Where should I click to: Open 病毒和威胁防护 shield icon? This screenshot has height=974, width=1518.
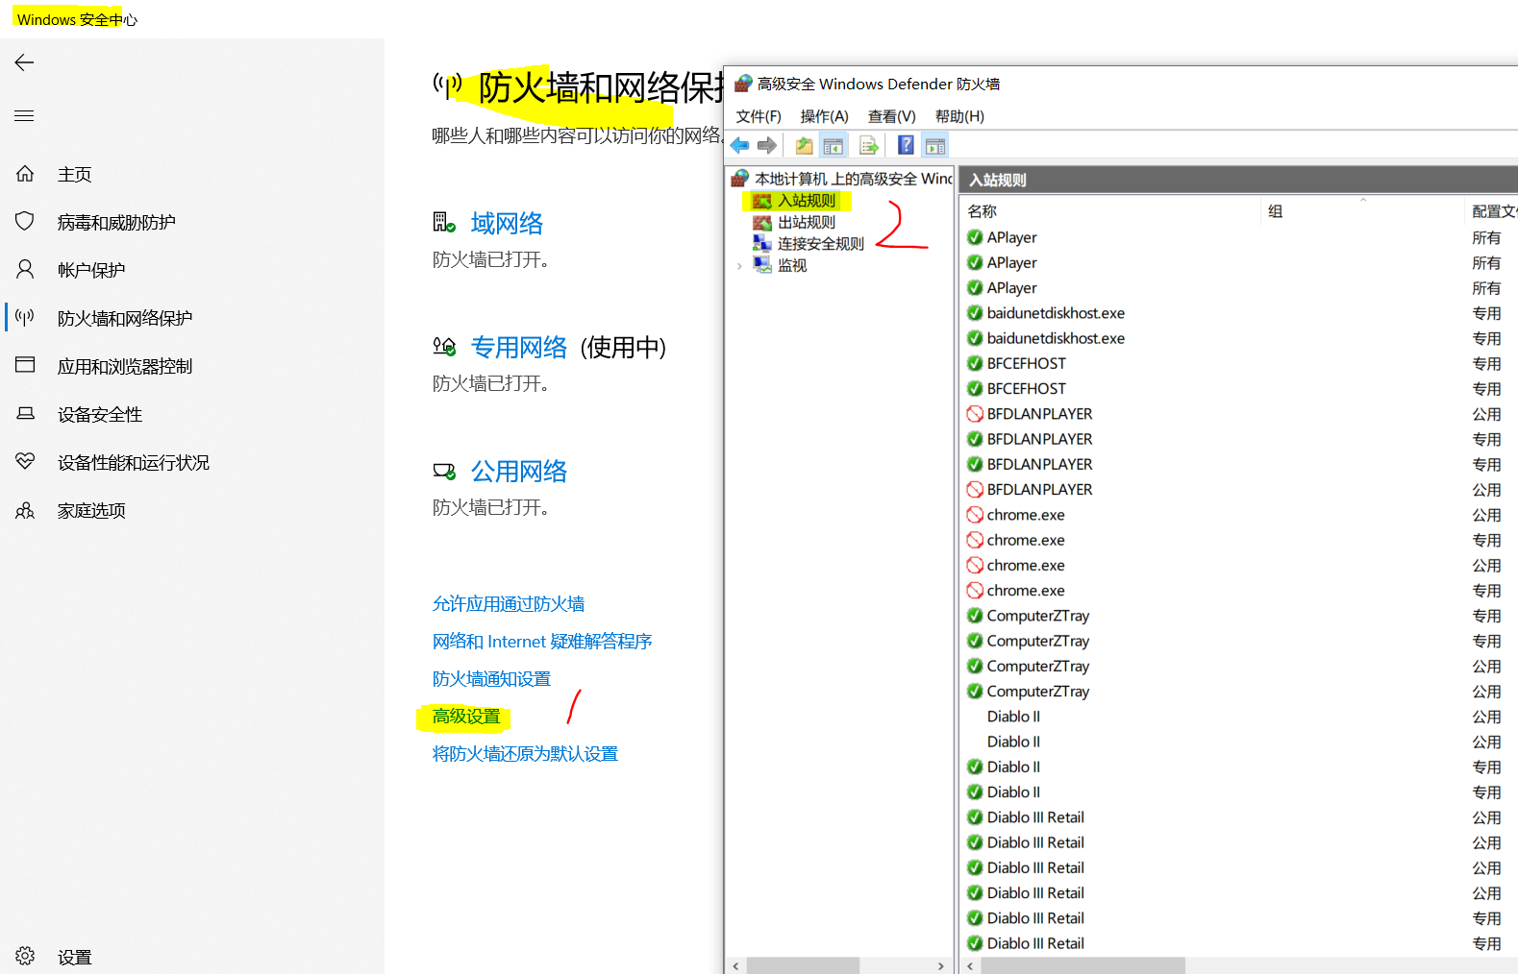pos(25,221)
